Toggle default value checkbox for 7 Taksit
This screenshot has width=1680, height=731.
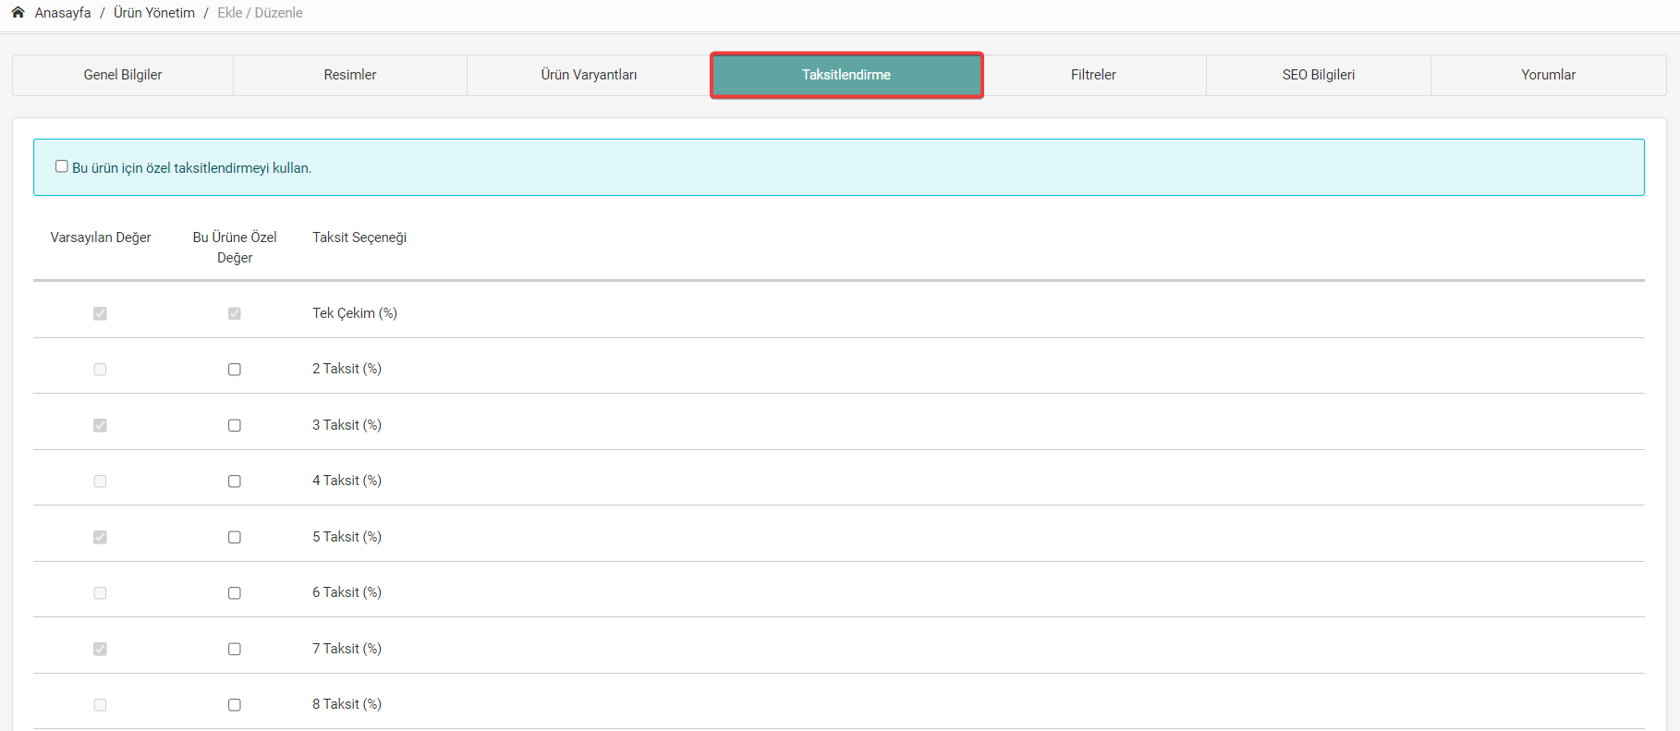click(100, 649)
